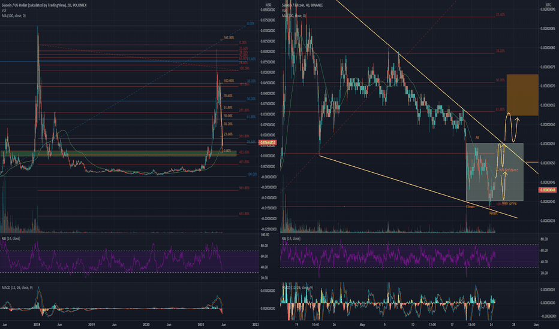Select the red 423.60% Fibonacci label

pos(244,152)
